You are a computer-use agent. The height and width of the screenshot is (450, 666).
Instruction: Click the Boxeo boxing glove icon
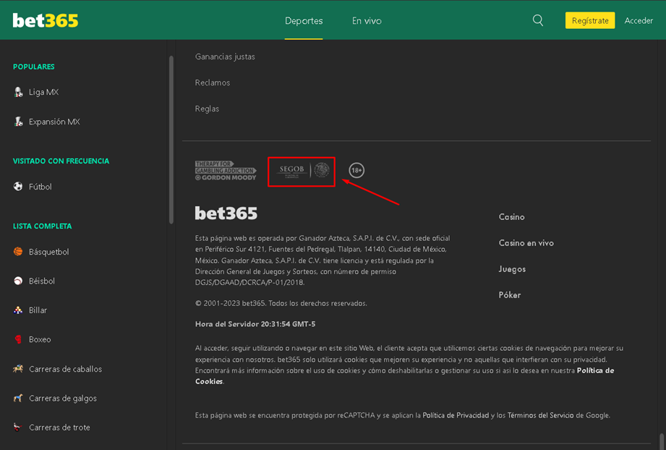(18, 339)
